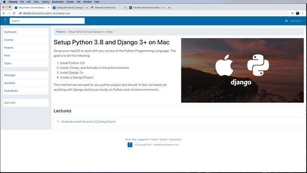Select the Setup Python 3.8 and Django tab
Screen dimensions: 307x173
[x=32, y=8]
